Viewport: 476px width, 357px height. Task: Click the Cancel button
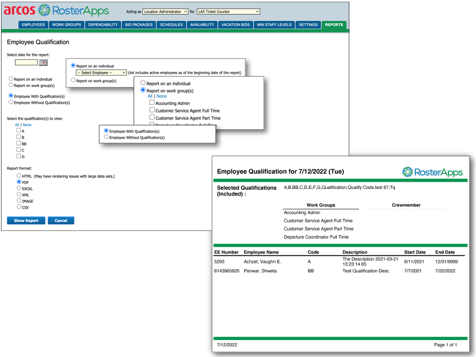61,221
